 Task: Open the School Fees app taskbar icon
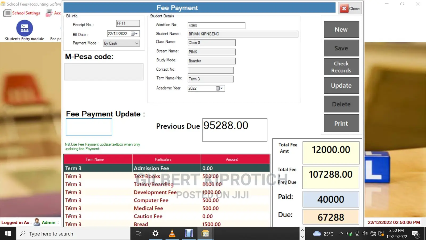205,234
